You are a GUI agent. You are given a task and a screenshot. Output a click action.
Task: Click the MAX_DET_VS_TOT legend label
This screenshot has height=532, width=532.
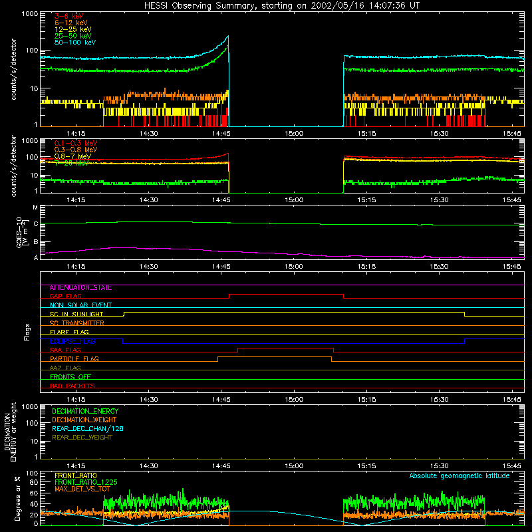tap(82, 489)
